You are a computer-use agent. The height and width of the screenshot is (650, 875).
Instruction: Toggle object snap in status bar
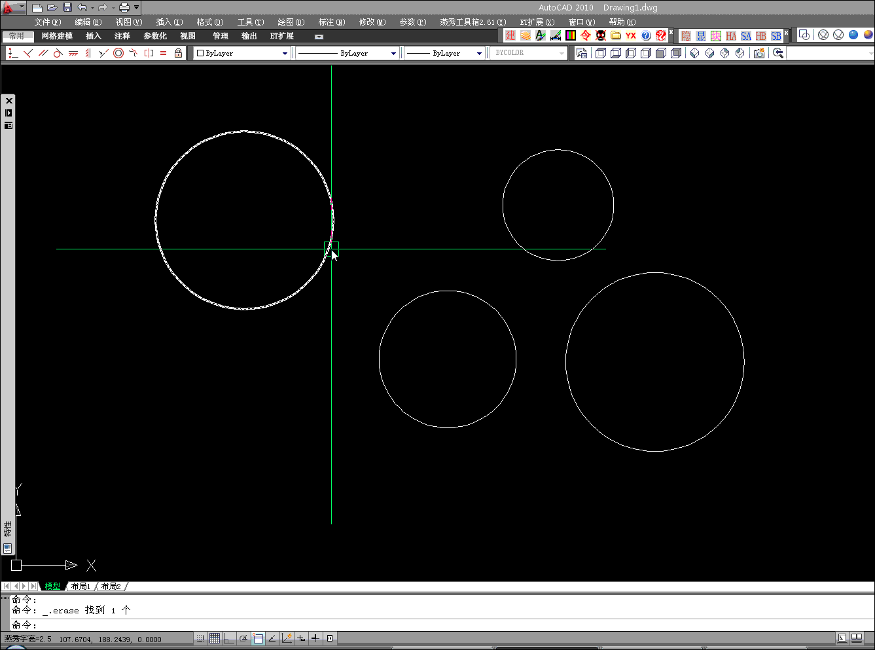258,638
